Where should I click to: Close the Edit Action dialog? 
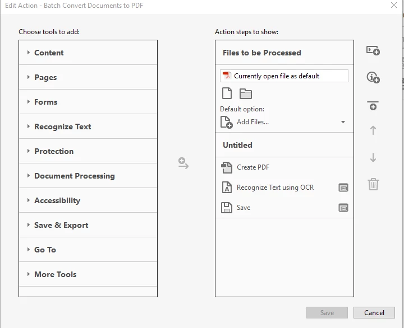394,5
